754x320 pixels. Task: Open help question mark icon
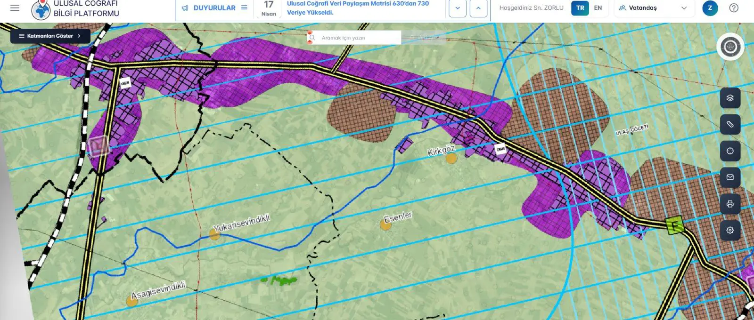[x=734, y=8]
